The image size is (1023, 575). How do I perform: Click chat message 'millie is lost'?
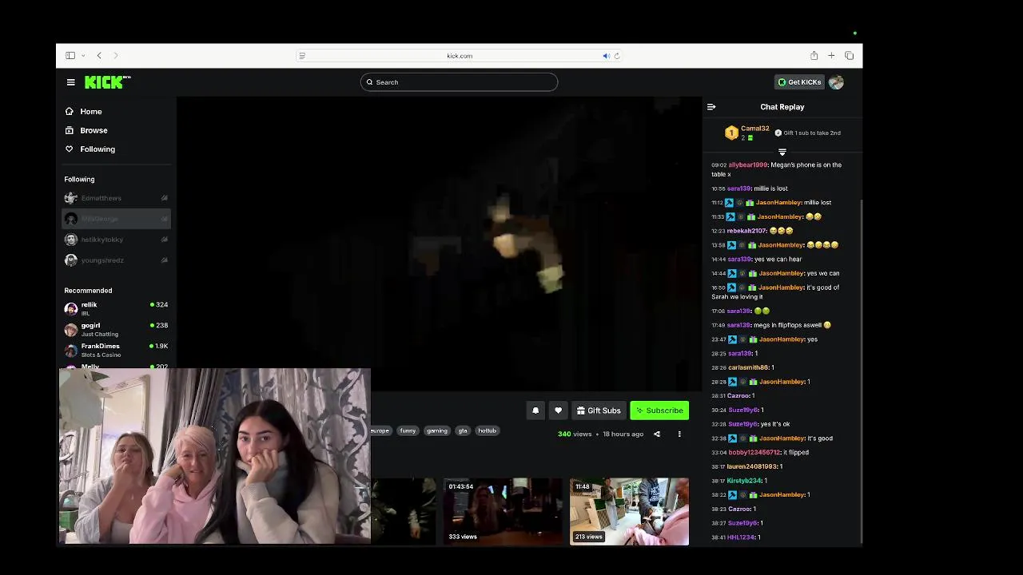tap(770, 188)
